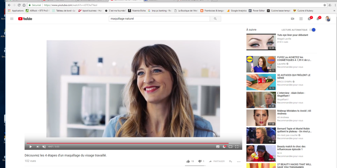Open the bnp pc banking bookmark

(160, 10)
